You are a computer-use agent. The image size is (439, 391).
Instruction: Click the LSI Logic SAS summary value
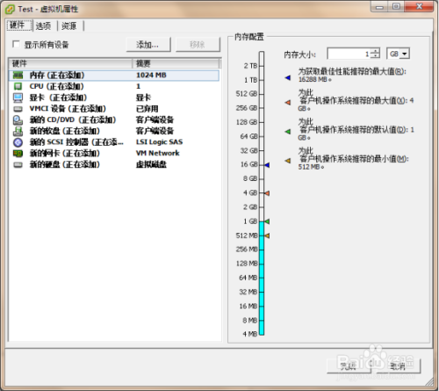click(x=160, y=142)
